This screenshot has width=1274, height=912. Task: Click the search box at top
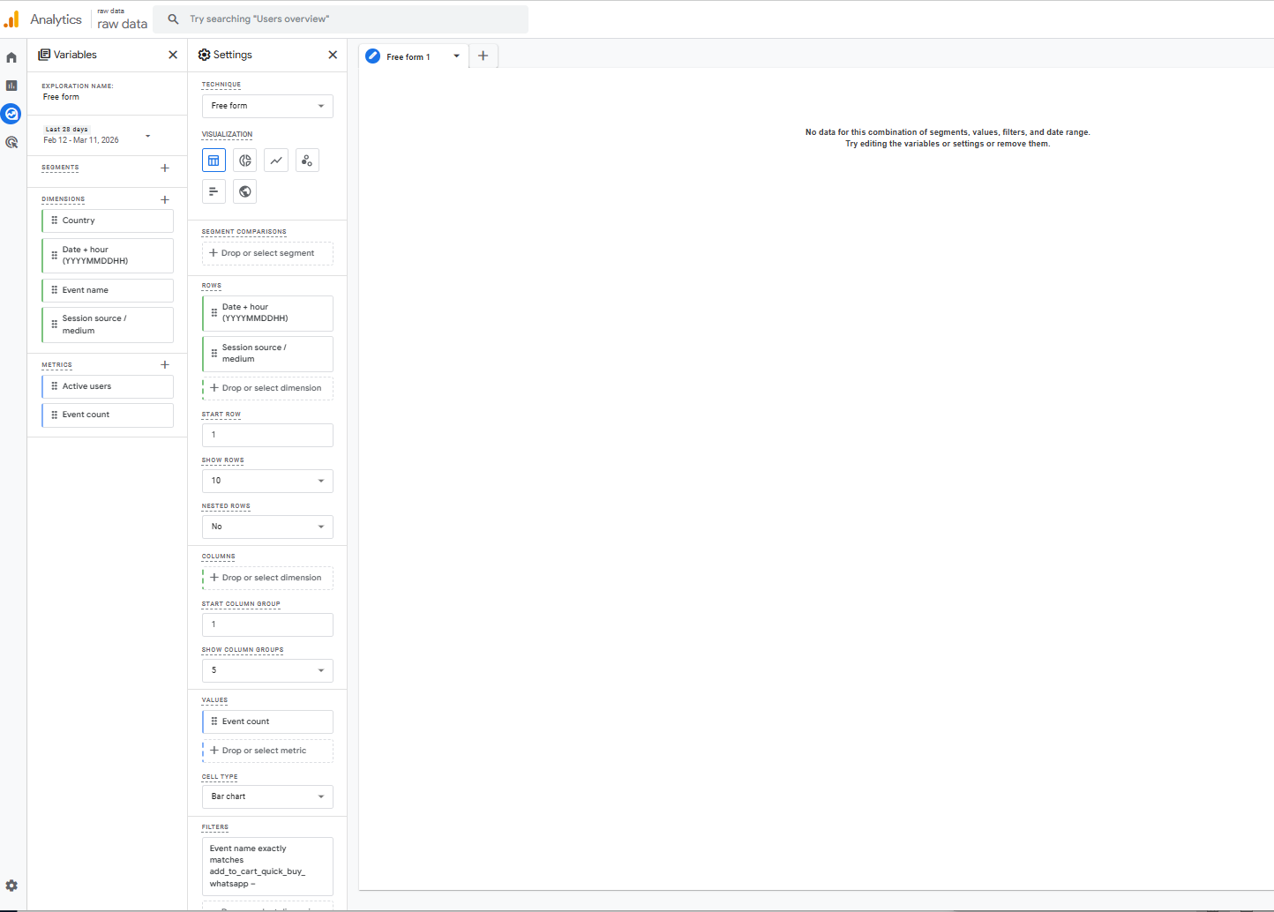point(341,19)
